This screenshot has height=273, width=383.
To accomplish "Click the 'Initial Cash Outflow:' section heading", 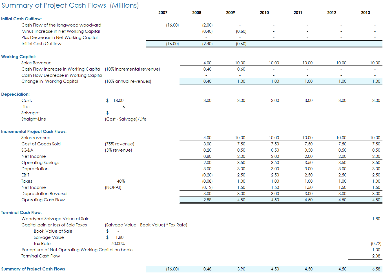I will [x=21, y=19].
